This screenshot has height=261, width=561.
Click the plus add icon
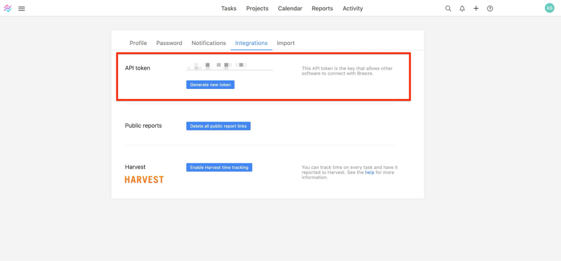(x=476, y=9)
